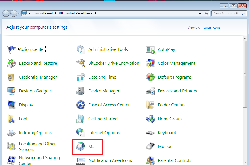Open the Notification Area Icons icon
This screenshot has height=166, width=249.
click(81, 161)
